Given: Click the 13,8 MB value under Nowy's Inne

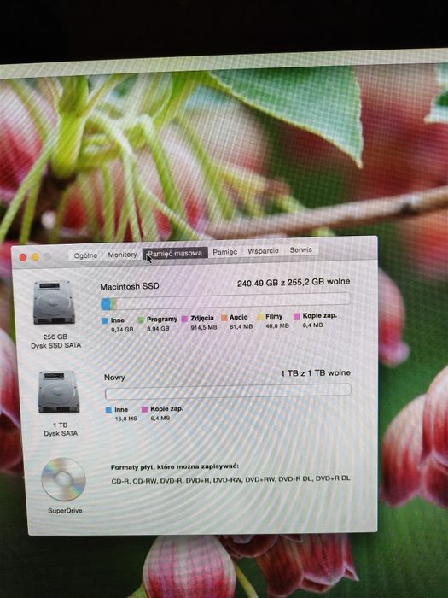Looking at the screenshot, I should coord(126,419).
